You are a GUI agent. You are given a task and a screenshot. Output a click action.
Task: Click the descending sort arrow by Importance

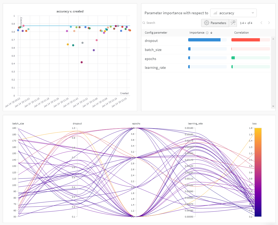211,33
